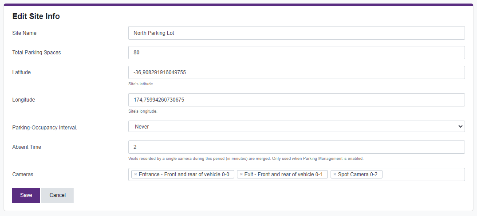Delete Spot Camera 0-2 using its ×
Screen dimensions: 477x216
[x=335, y=174]
